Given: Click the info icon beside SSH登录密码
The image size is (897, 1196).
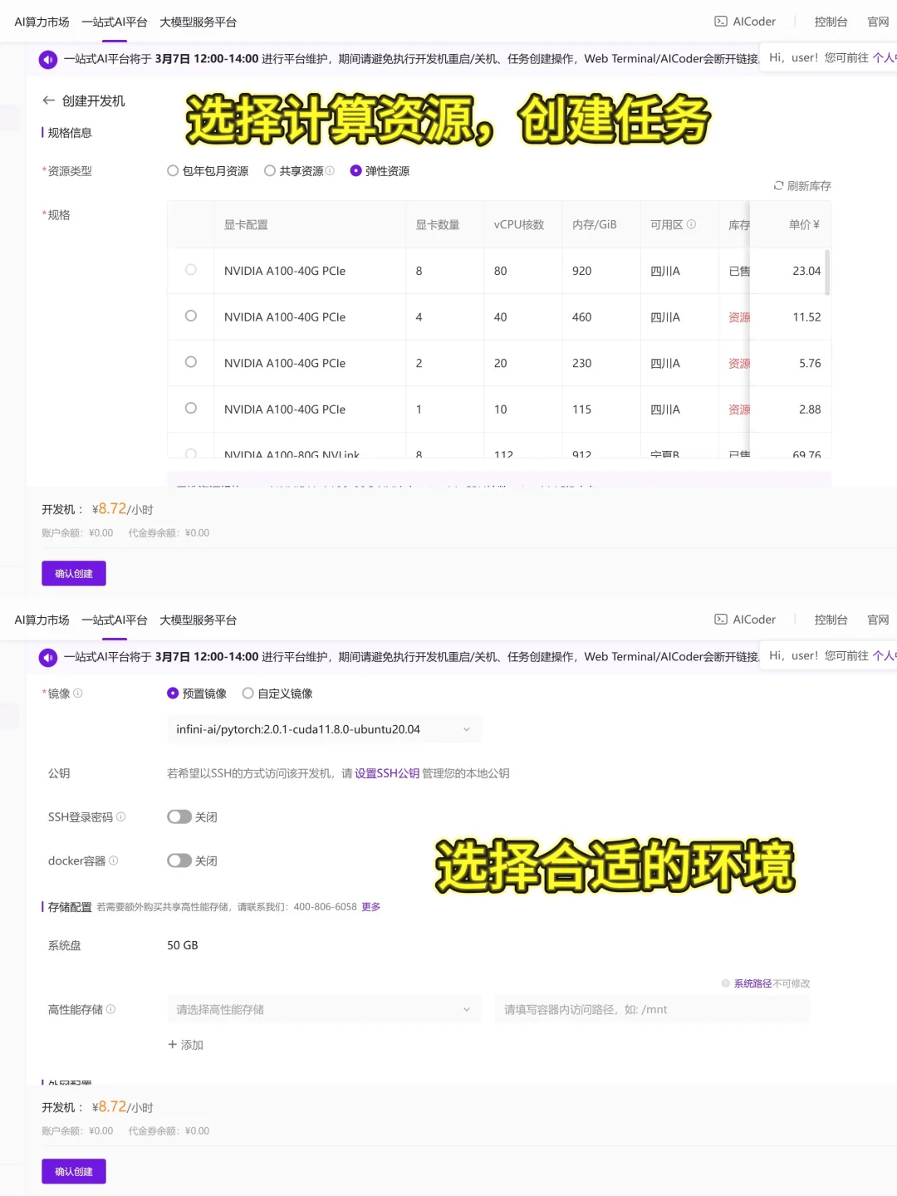Looking at the screenshot, I should click(121, 817).
